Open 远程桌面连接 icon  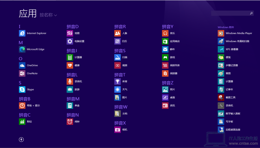221,130
